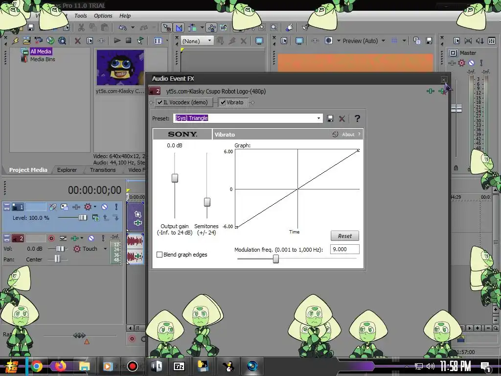
Task: Open Automation Settings gear on video track 1
Action: pos(88,207)
